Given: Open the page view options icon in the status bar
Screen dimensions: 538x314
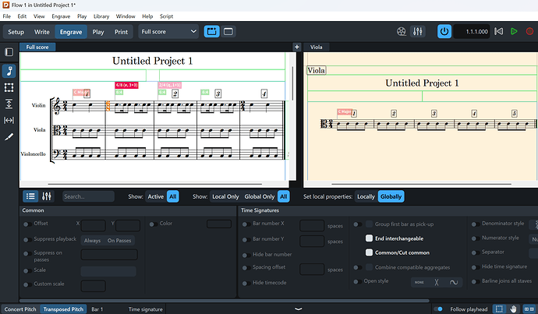Looking at the screenshot, I should (529, 309).
